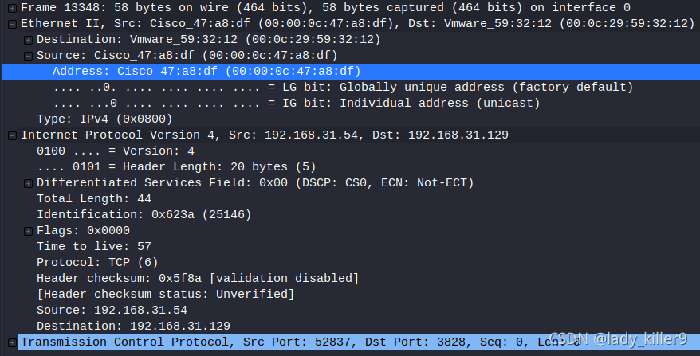Select the Time to live 57 row
The height and width of the screenshot is (356, 700).
tap(351, 246)
